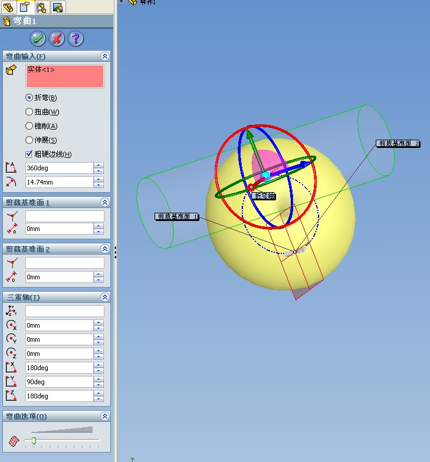Click the flex accuracy mesh icon
Viewport: 430px width, 462px height.
coord(14,441)
